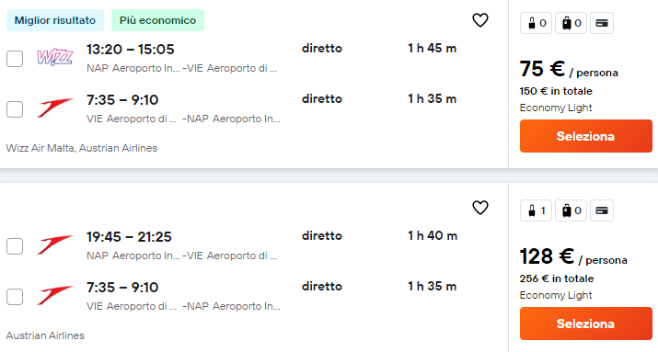The width and height of the screenshot is (658, 352).
Task: Select the Più economico tag
Action: coord(157,20)
